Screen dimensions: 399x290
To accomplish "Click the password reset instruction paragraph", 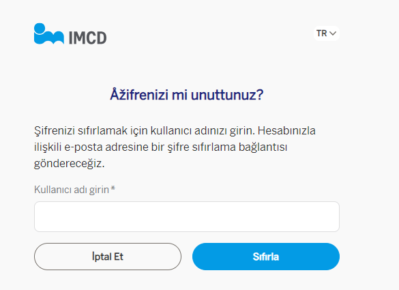I will coord(175,147).
